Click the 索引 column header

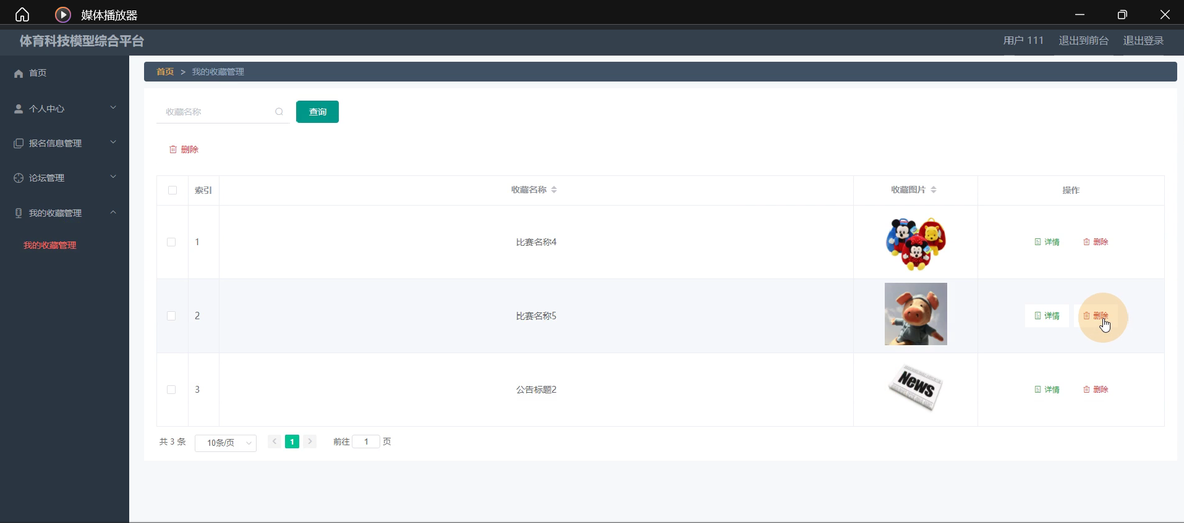tap(203, 190)
